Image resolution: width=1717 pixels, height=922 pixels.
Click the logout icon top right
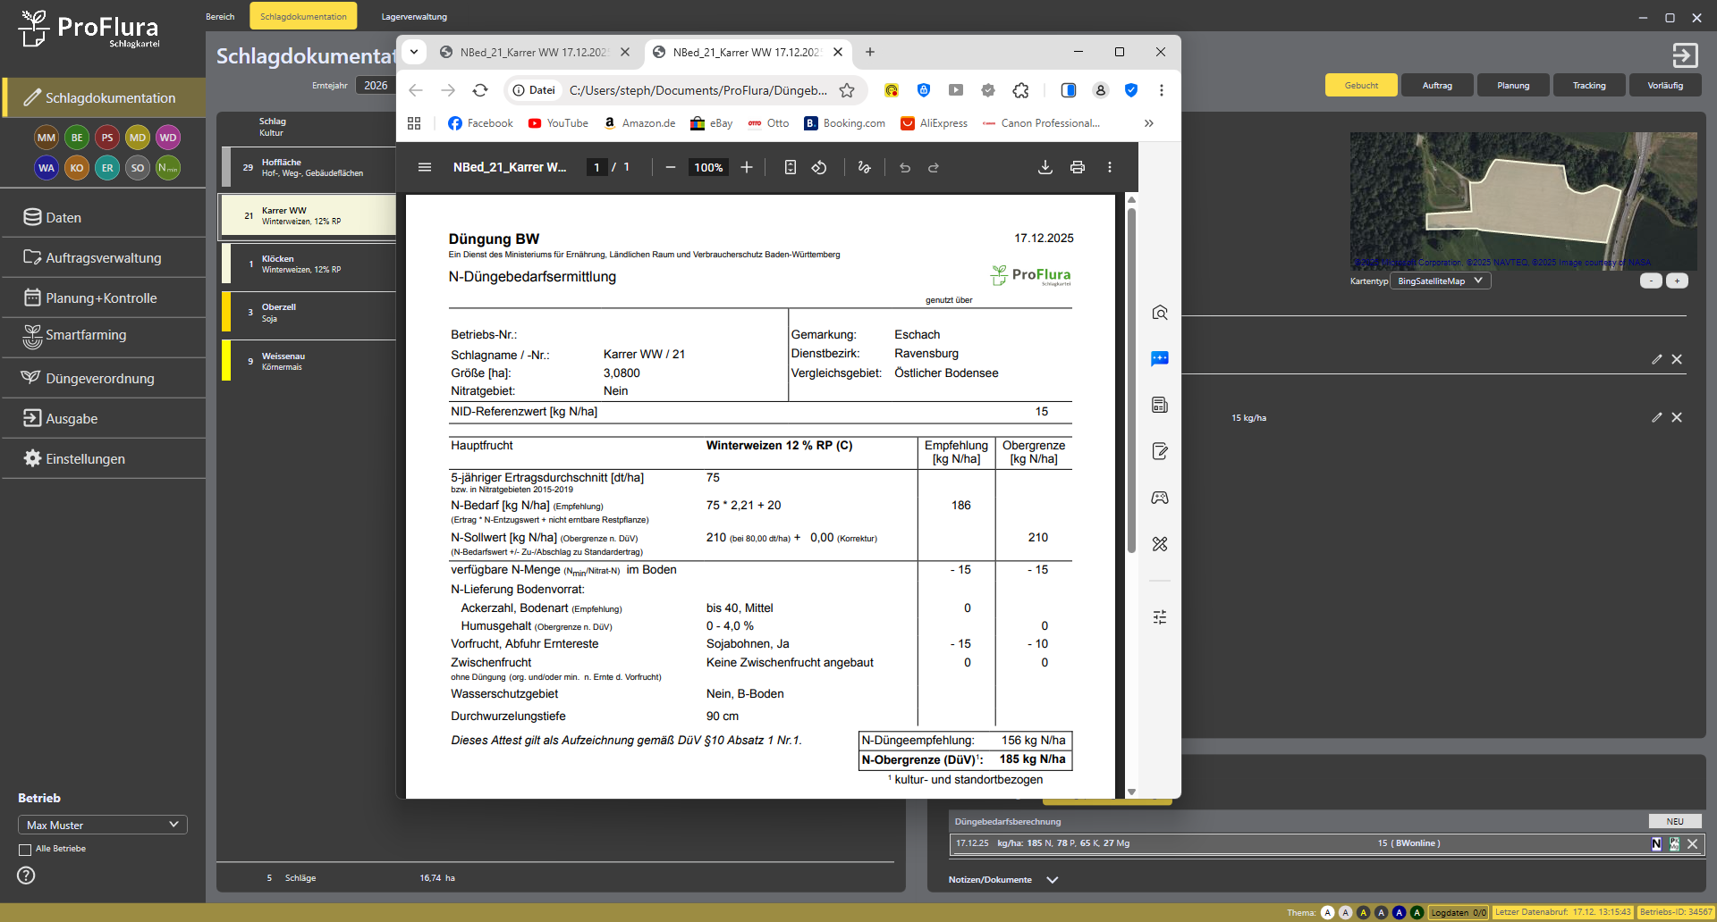pos(1685,55)
